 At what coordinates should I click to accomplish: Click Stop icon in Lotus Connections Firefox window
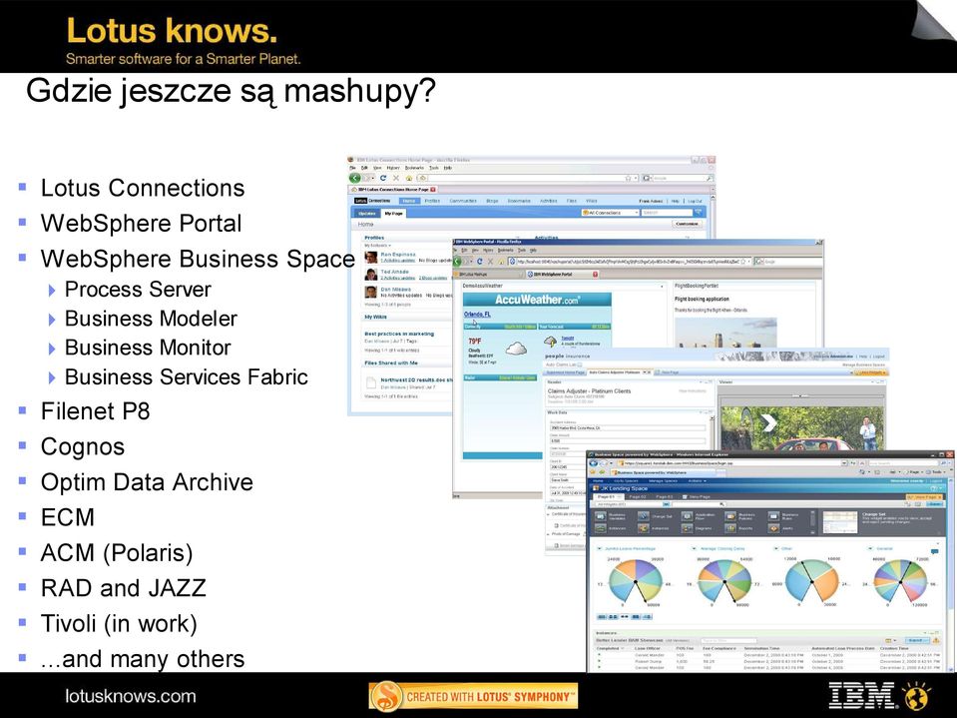(x=395, y=178)
